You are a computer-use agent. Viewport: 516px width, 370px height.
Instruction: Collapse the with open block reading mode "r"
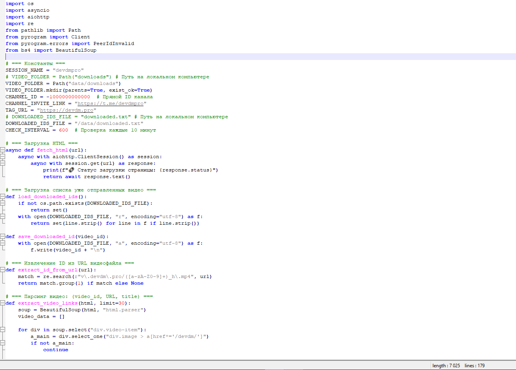point(2,217)
